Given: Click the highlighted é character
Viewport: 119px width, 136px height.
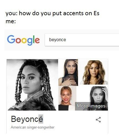Looking at the screenshot, I should 41,119.
